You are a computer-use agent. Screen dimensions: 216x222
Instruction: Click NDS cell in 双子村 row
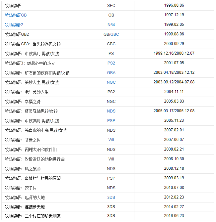pyautogui.click(x=111, y=188)
